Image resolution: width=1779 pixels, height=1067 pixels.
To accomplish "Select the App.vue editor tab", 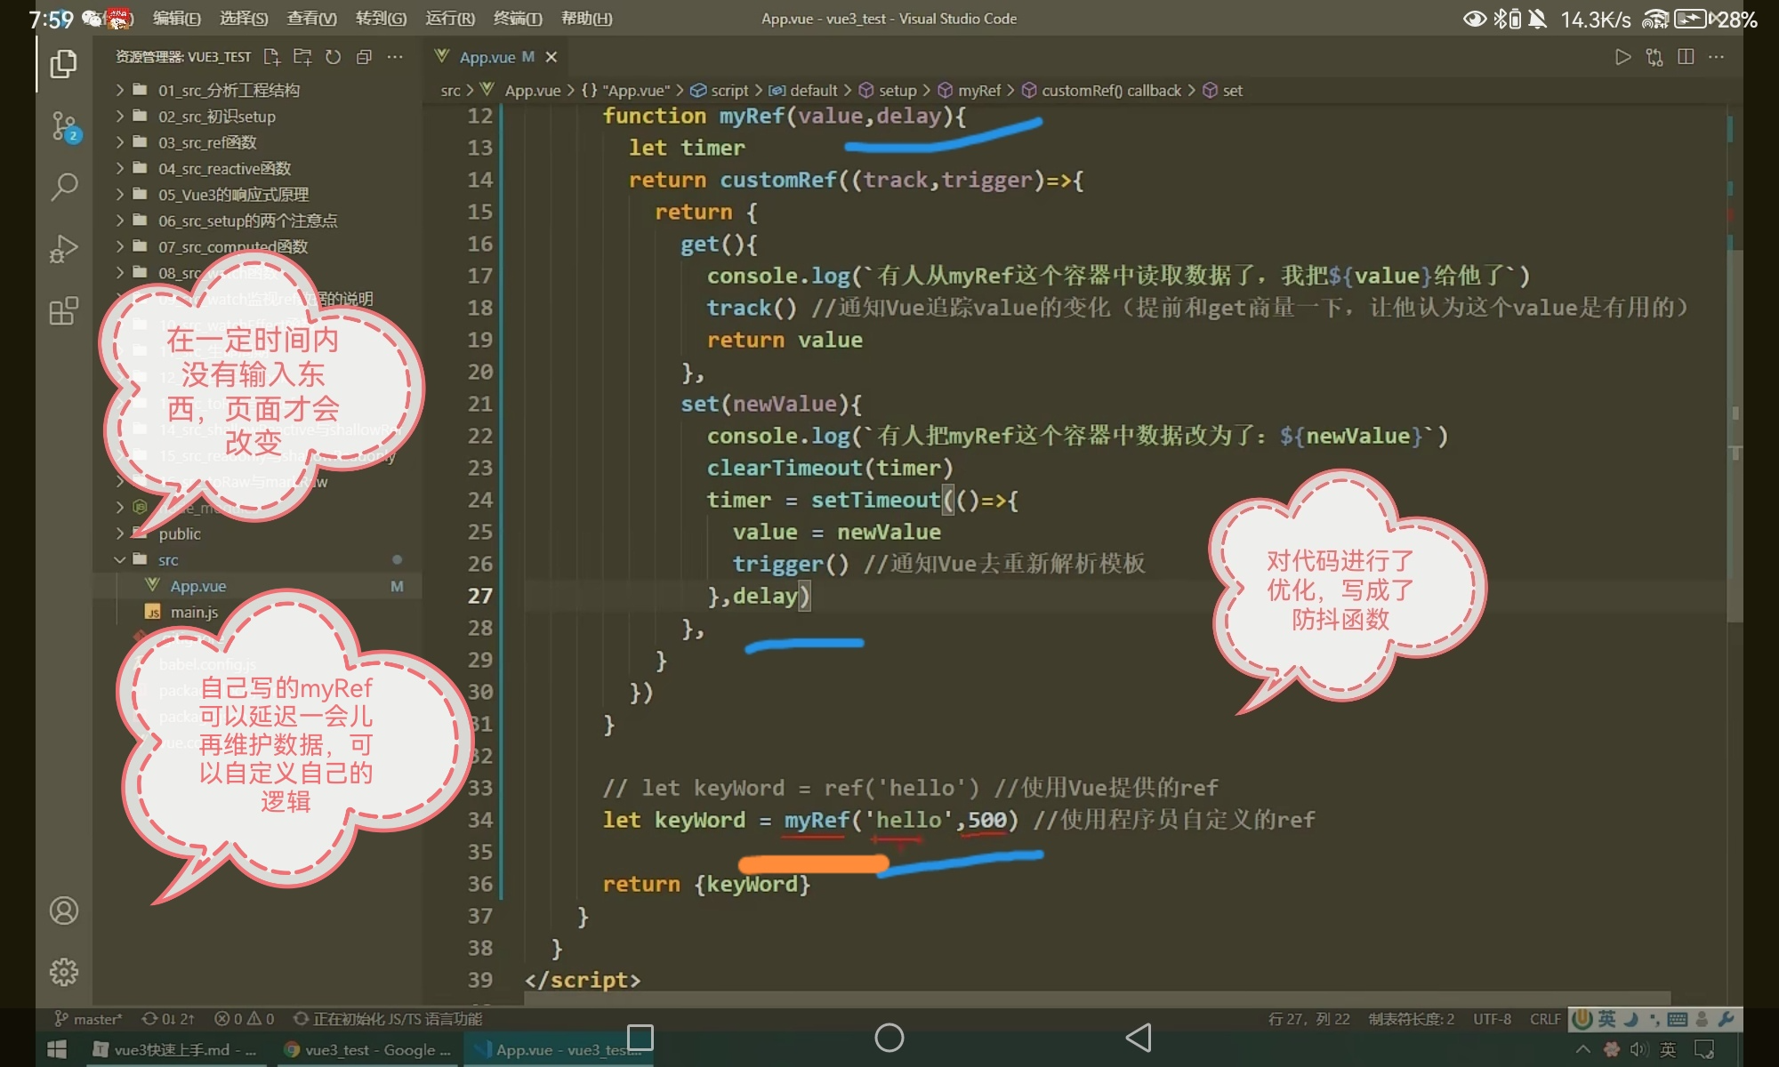I will [487, 57].
